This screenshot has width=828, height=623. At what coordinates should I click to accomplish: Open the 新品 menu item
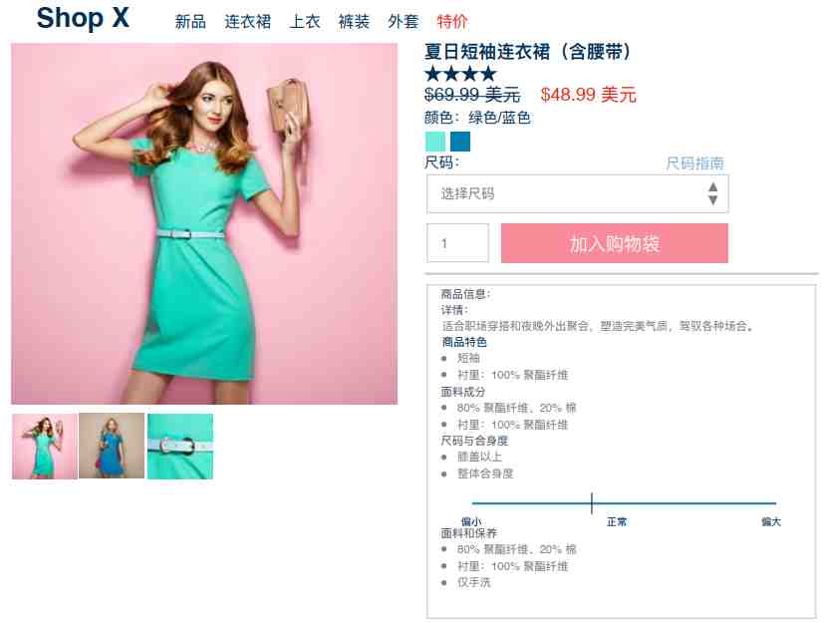(x=190, y=22)
